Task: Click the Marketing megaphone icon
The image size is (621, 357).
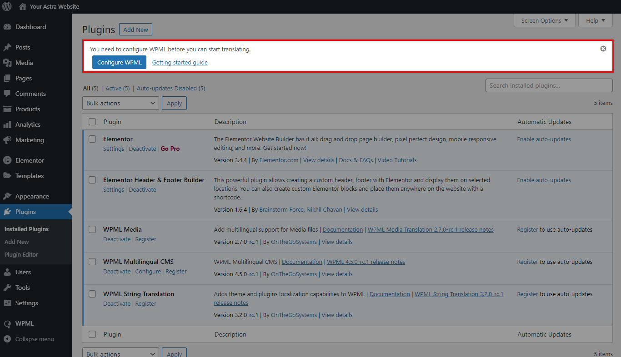Action: [x=7, y=140]
